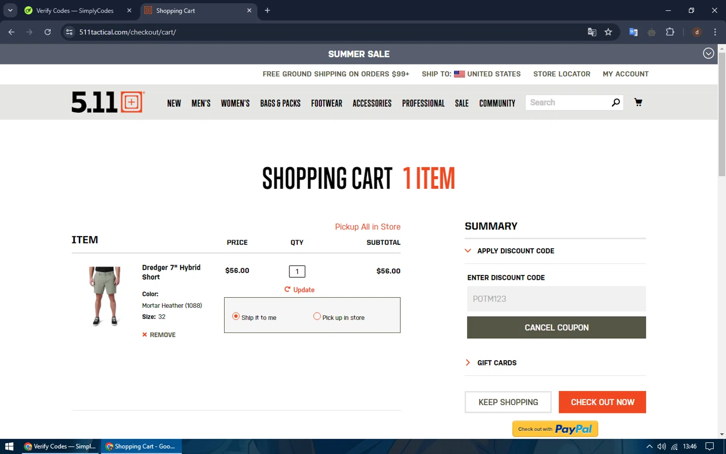Open the Chrome three-dot menu
The width and height of the screenshot is (726, 454).
715,32
